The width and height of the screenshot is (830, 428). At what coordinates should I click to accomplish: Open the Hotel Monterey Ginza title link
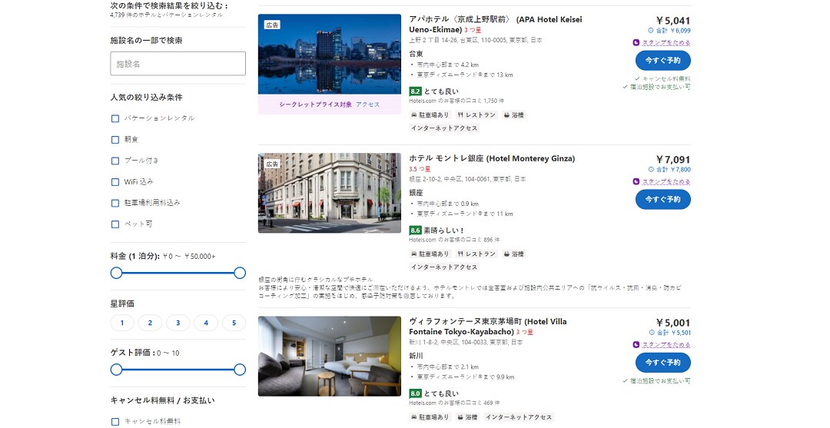point(492,159)
